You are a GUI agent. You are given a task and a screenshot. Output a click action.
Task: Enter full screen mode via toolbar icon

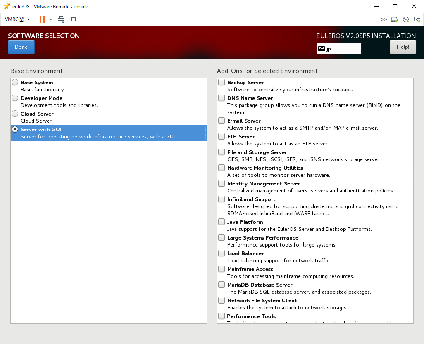coord(74,19)
